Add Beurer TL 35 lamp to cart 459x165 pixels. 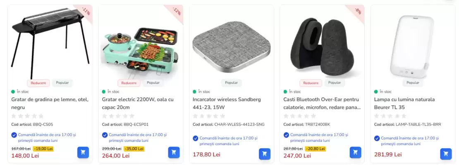[x=446, y=154]
